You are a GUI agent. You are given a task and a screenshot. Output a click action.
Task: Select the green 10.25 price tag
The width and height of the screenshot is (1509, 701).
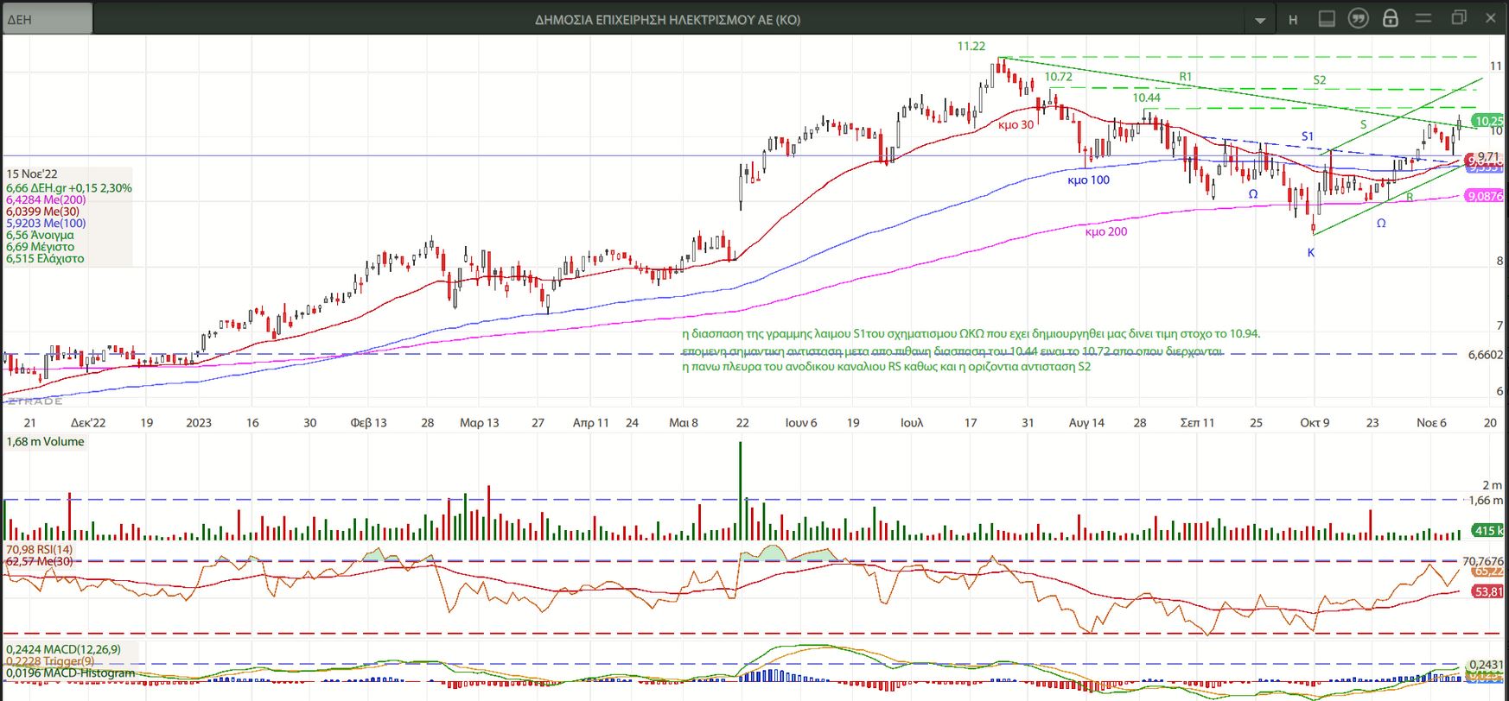coord(1487,122)
